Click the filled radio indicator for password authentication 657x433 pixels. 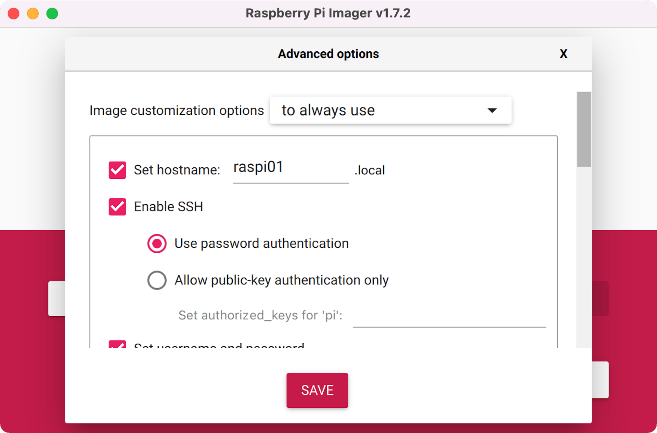157,243
